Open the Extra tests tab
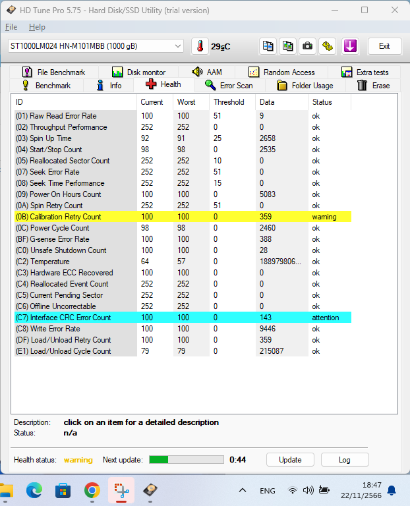The image size is (410, 506). [365, 72]
